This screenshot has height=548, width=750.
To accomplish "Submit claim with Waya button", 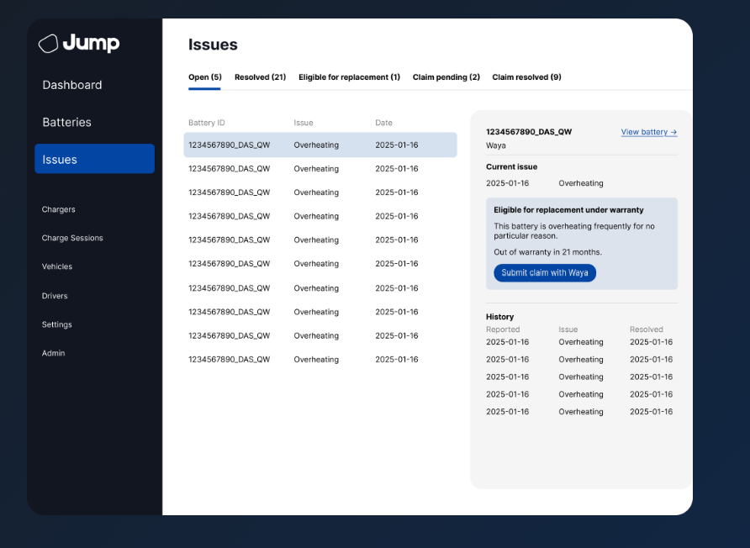I will [x=545, y=273].
